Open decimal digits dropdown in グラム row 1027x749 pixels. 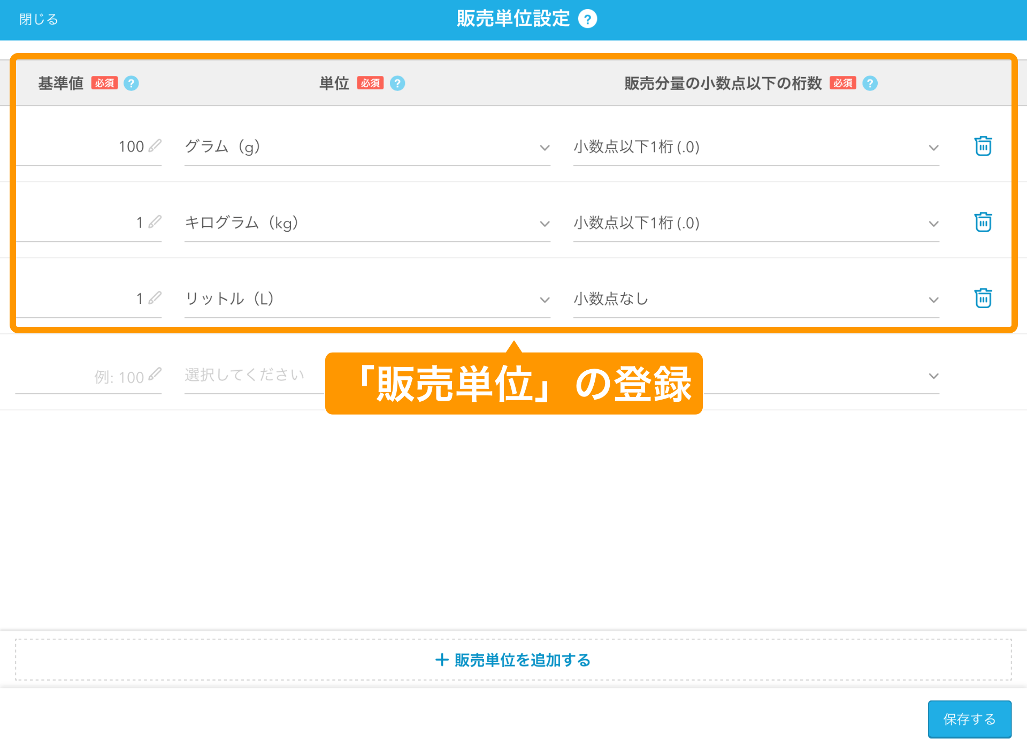[756, 147]
